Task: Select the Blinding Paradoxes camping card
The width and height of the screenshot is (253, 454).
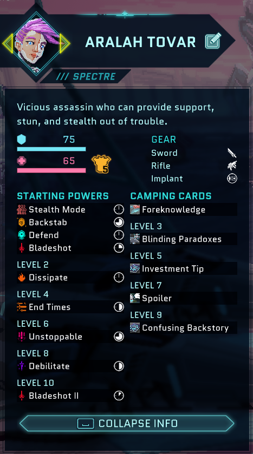Action: pos(184,239)
